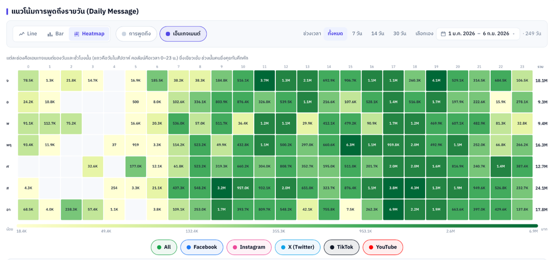The width and height of the screenshot is (554, 260).
Task: Switch to the Line chart view
Action: click(28, 34)
